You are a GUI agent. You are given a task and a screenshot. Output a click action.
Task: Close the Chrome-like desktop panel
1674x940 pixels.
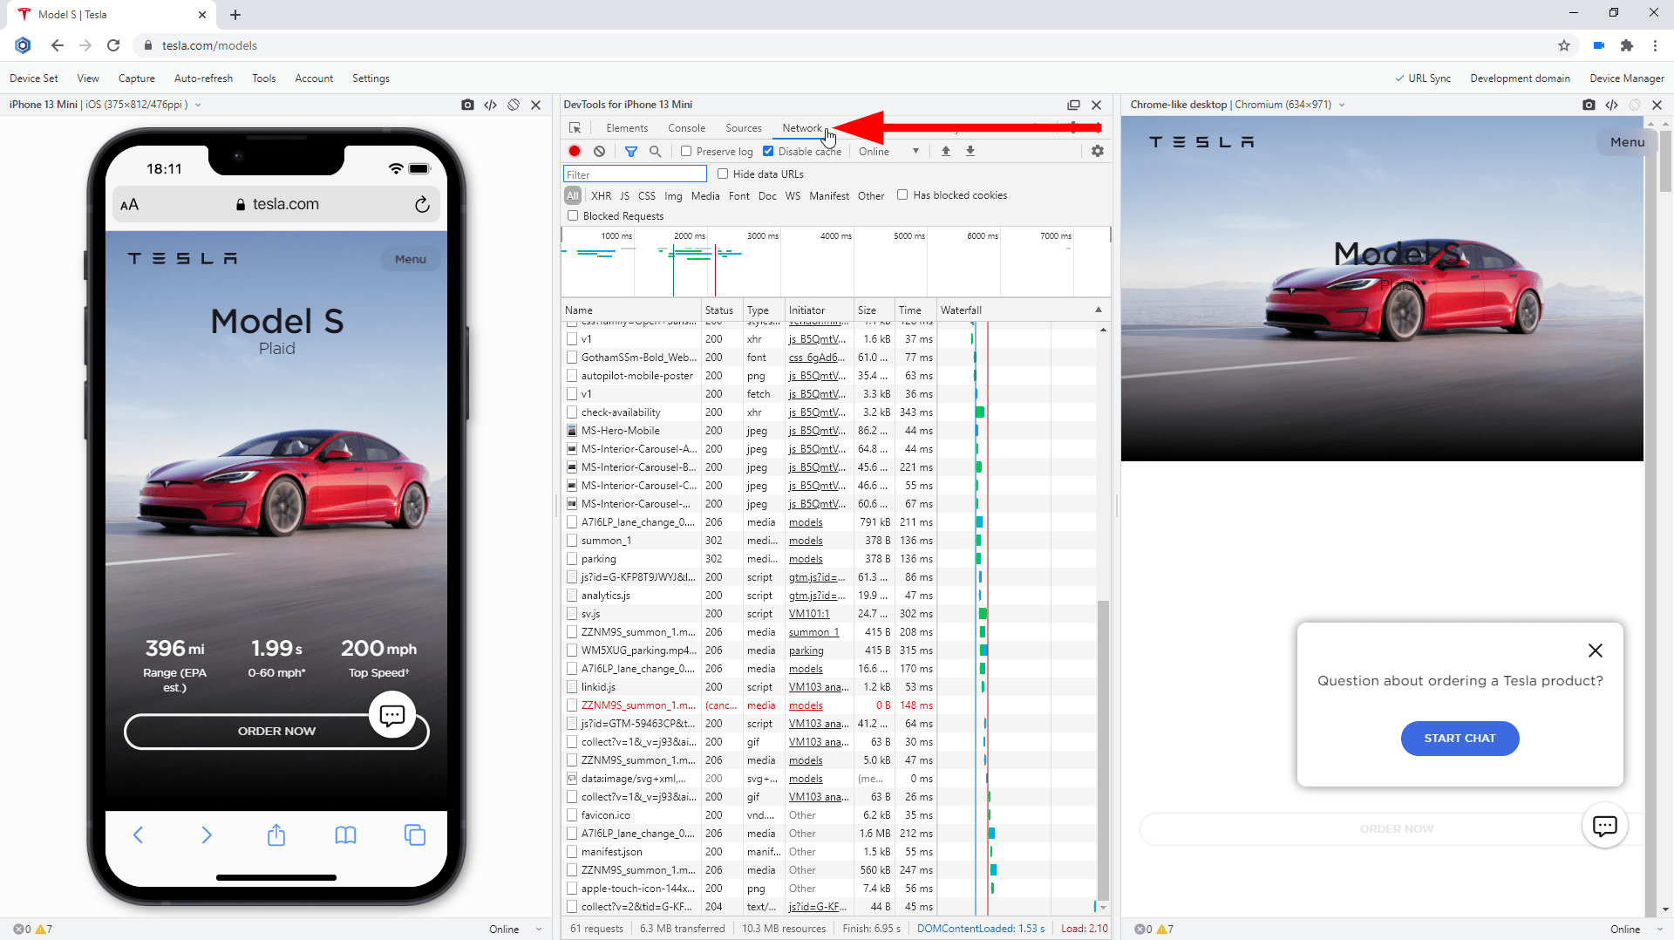(1657, 105)
